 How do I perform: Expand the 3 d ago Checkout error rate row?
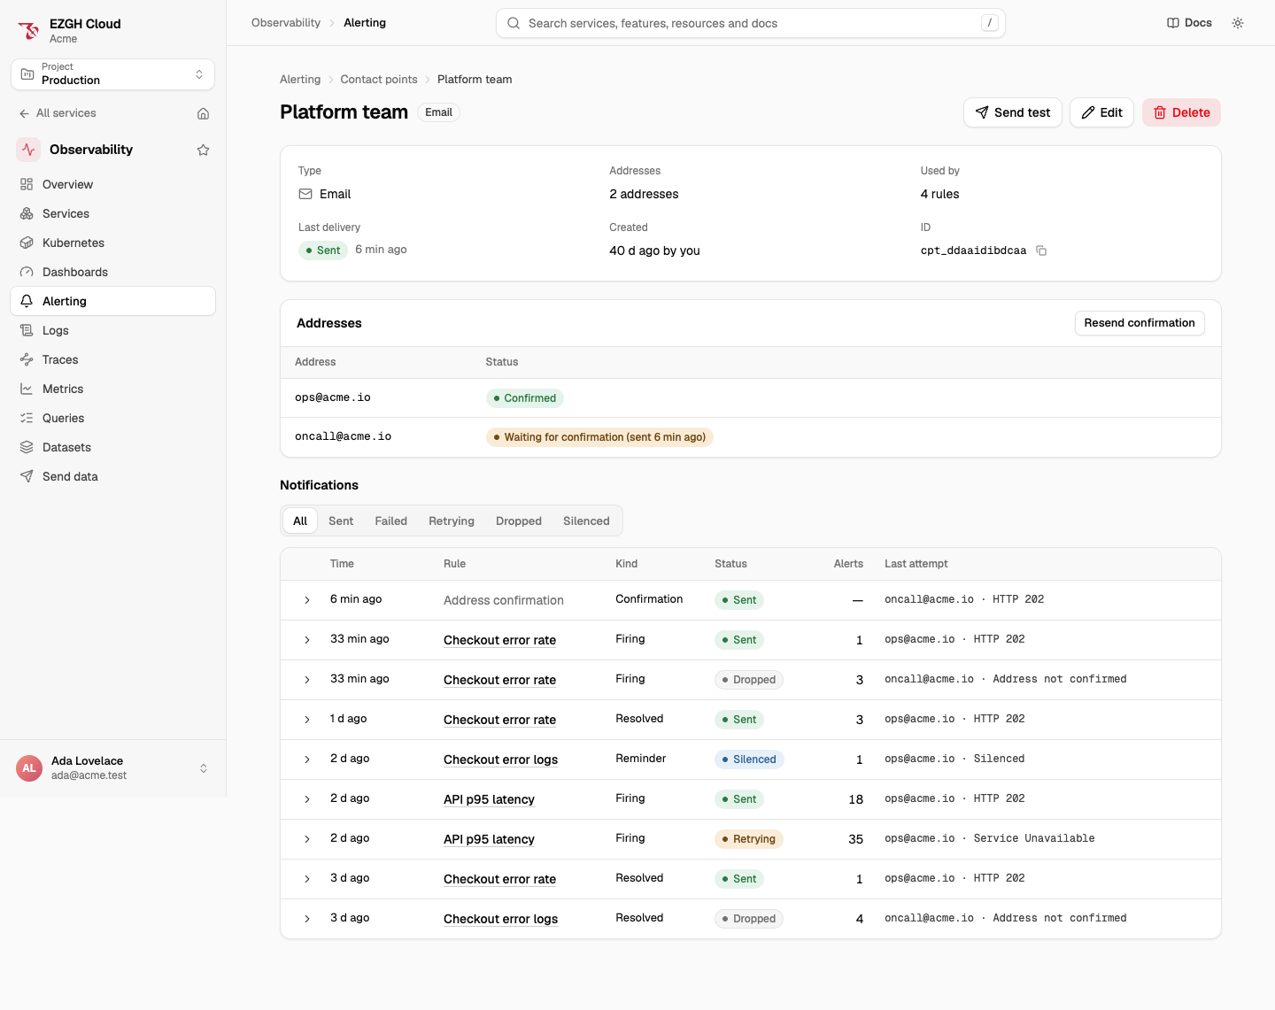pos(307,879)
